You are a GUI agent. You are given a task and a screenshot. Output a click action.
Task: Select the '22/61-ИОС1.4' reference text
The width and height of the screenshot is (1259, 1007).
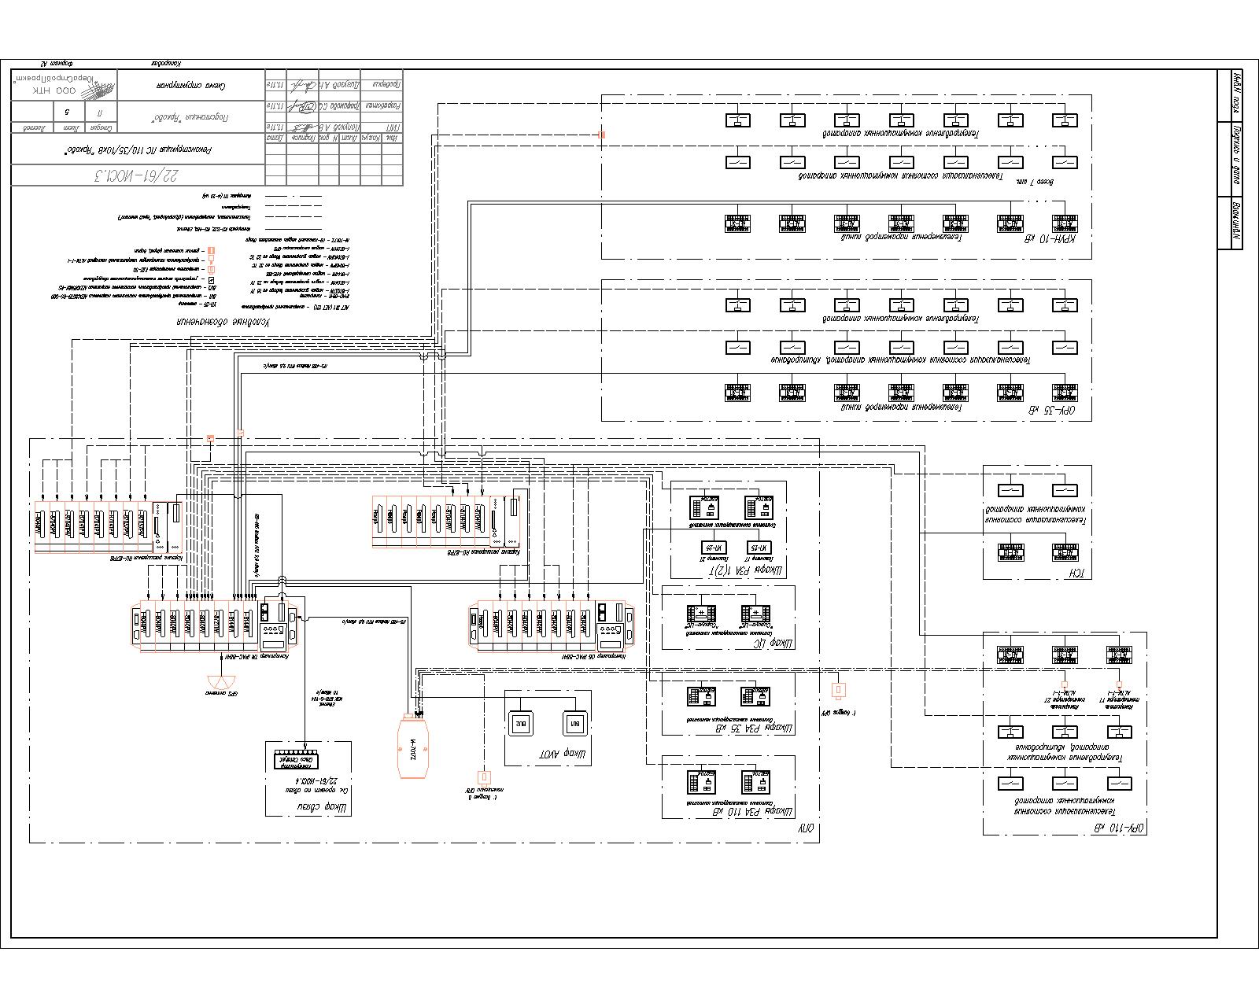317,782
